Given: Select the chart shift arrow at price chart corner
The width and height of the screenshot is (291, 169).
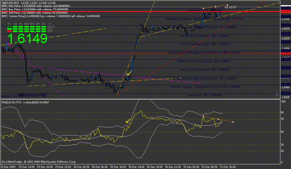Looking at the screenshot, I should [x=277, y=95].
